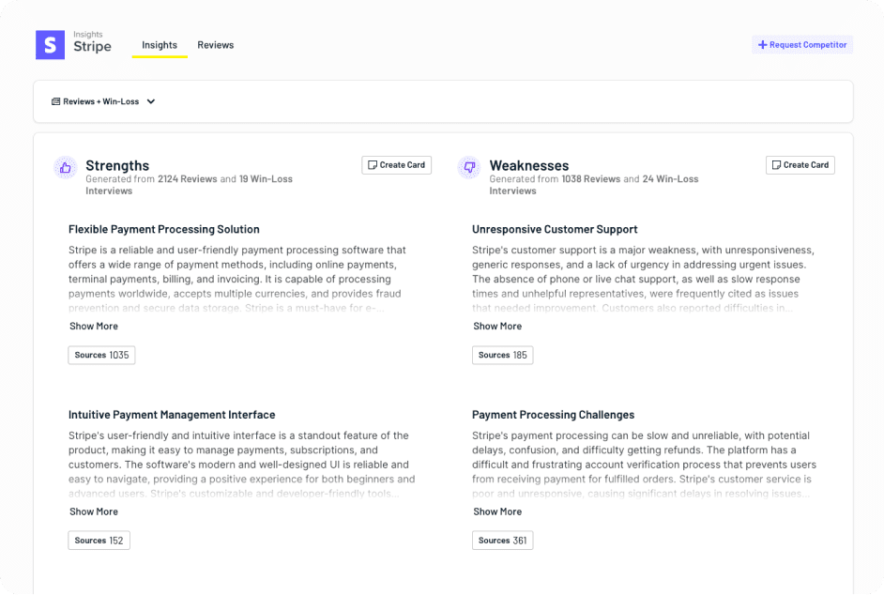Screen dimensions: 884x595
Task: Click the Stripe logo icon
Action: [x=50, y=45]
